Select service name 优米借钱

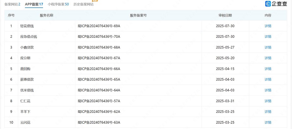pyautogui.click(x=27, y=90)
